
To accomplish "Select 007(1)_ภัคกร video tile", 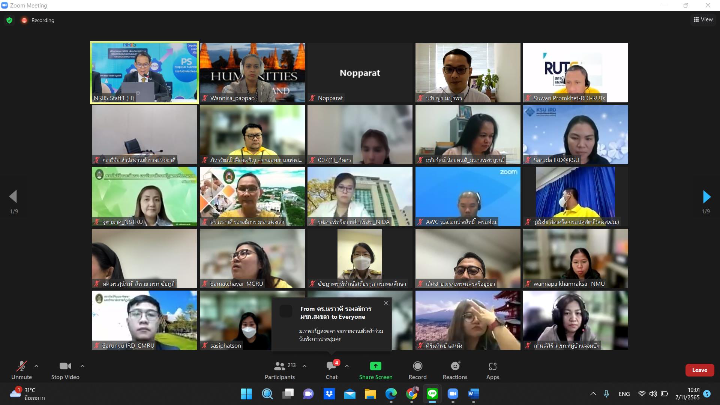I will pos(360,135).
